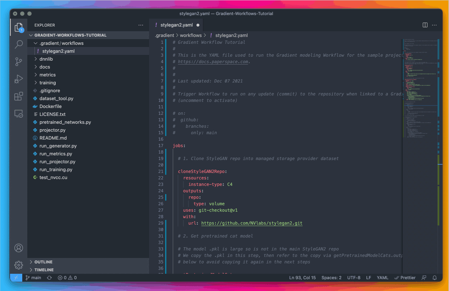Open run_generator.py
This screenshot has height=291, width=449.
(88, 146)
